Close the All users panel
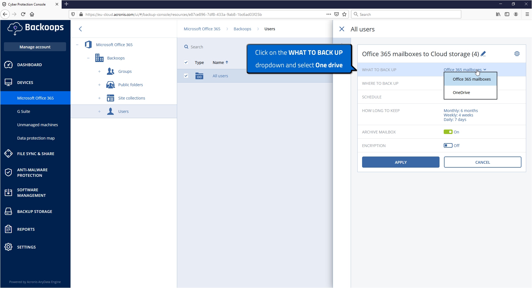The height and width of the screenshot is (288, 532). [x=342, y=29]
